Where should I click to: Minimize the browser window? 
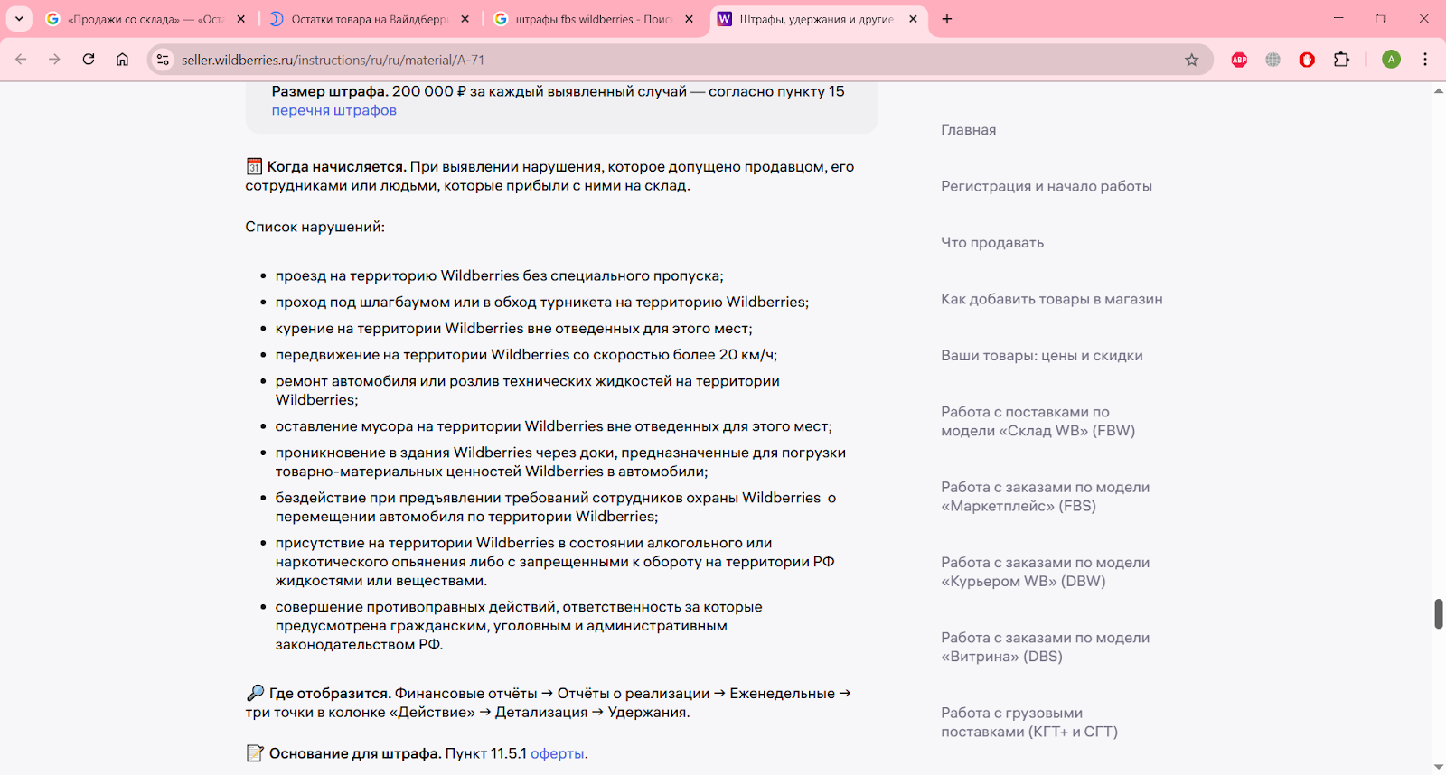1338,18
